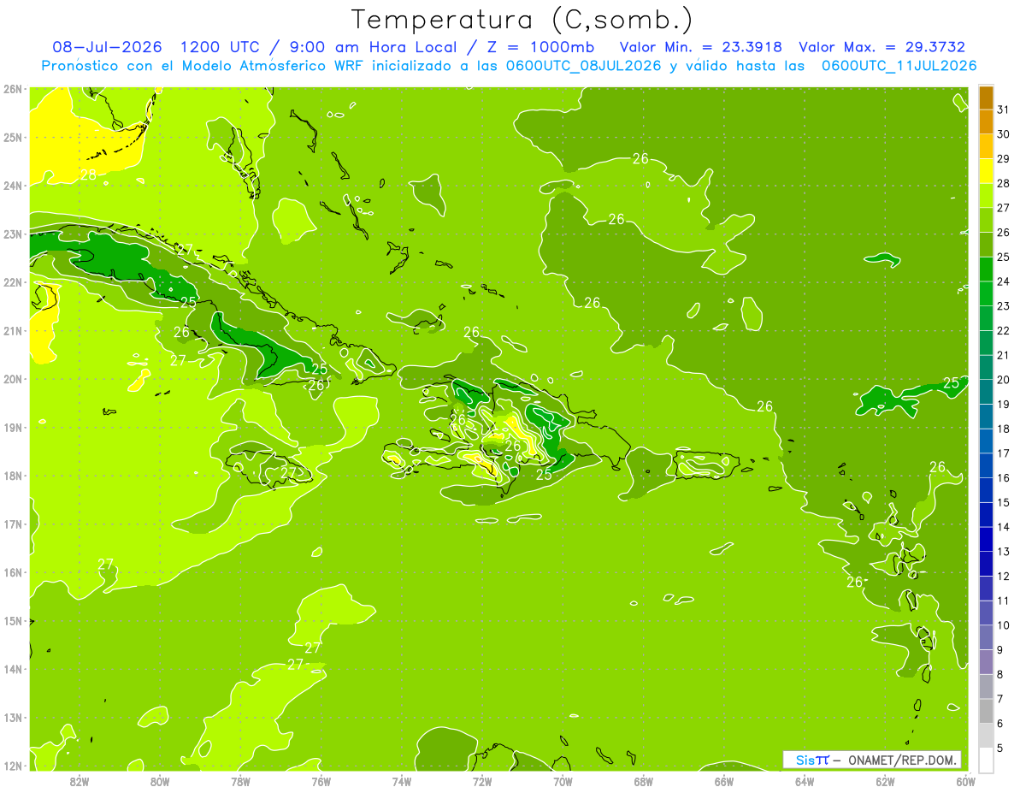Click the "66W" longitude axis label
Image resolution: width=1026 pixels, height=793 pixels.
click(x=724, y=780)
